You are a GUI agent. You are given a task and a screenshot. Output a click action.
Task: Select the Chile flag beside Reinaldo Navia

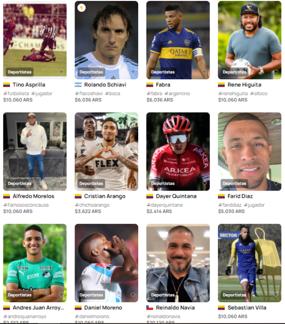[150, 308]
